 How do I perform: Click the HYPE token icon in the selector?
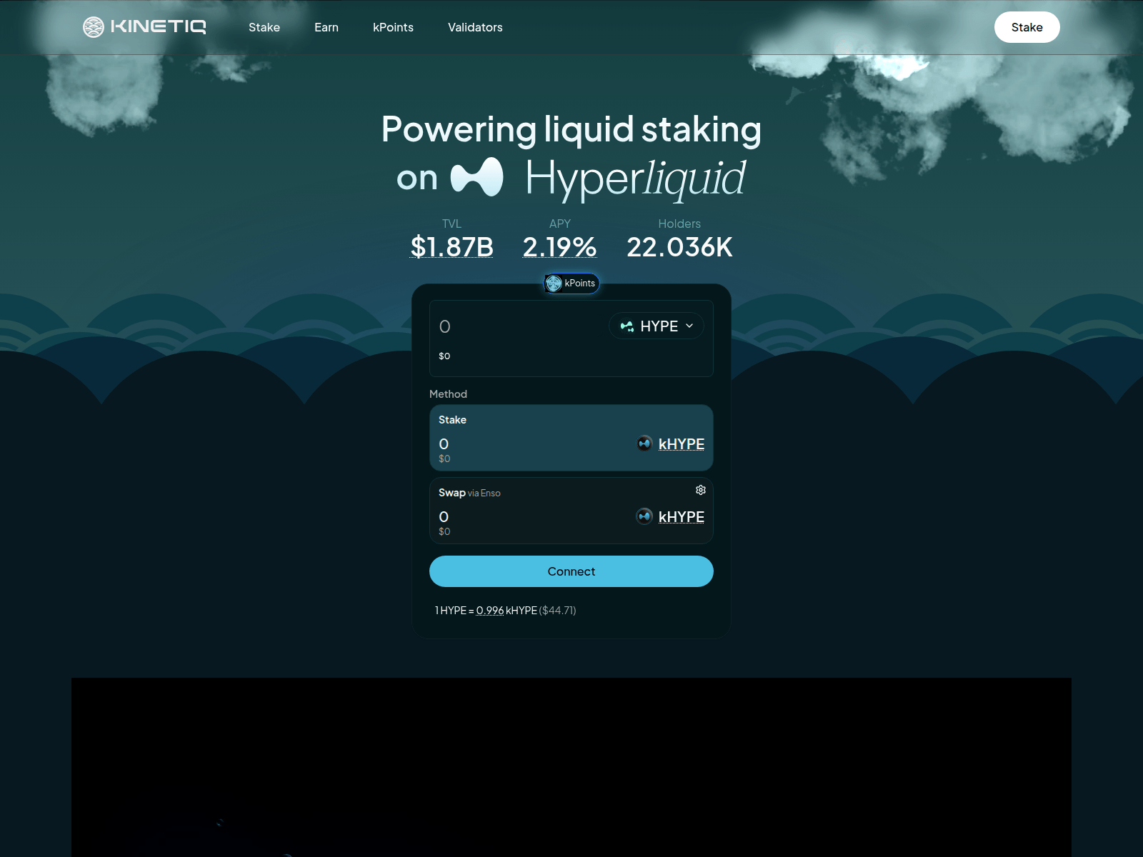(627, 326)
